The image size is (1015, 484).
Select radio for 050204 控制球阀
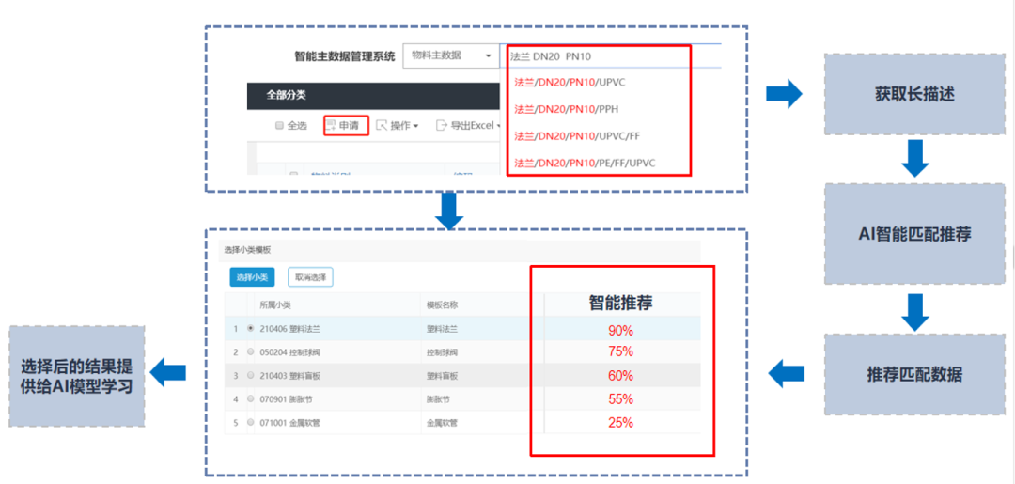pos(251,352)
